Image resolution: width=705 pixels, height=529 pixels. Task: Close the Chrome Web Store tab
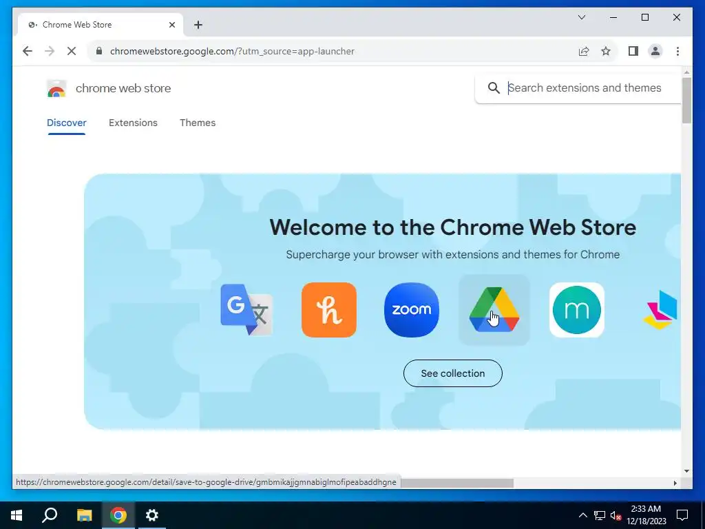pyautogui.click(x=171, y=25)
